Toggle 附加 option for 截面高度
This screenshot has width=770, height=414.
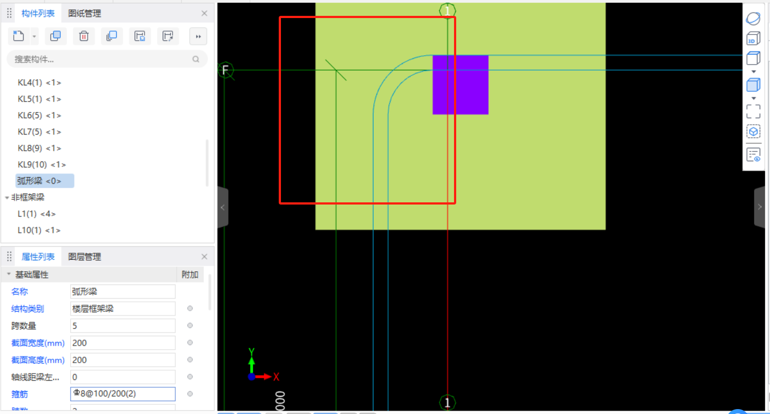click(x=190, y=360)
